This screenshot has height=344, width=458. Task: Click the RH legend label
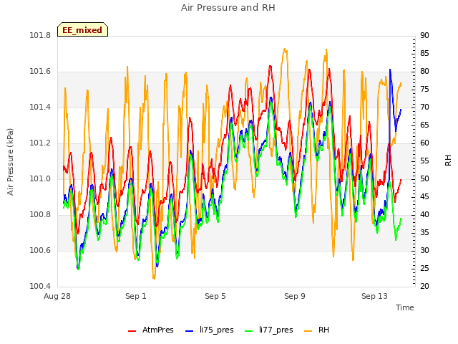(323, 330)
